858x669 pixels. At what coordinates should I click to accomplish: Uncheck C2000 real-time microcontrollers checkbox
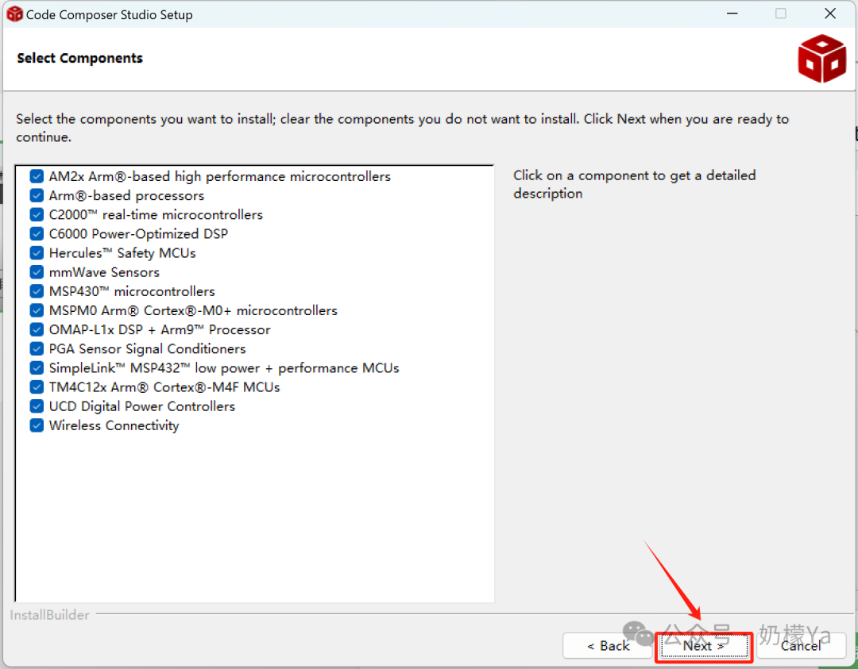(x=37, y=215)
